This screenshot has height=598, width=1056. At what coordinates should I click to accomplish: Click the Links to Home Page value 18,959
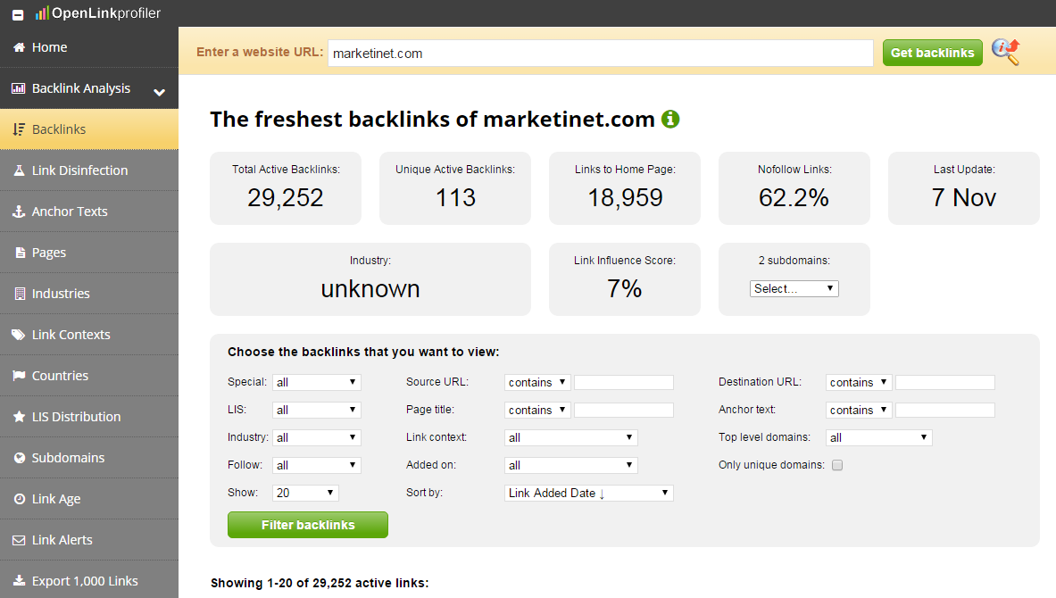(625, 197)
